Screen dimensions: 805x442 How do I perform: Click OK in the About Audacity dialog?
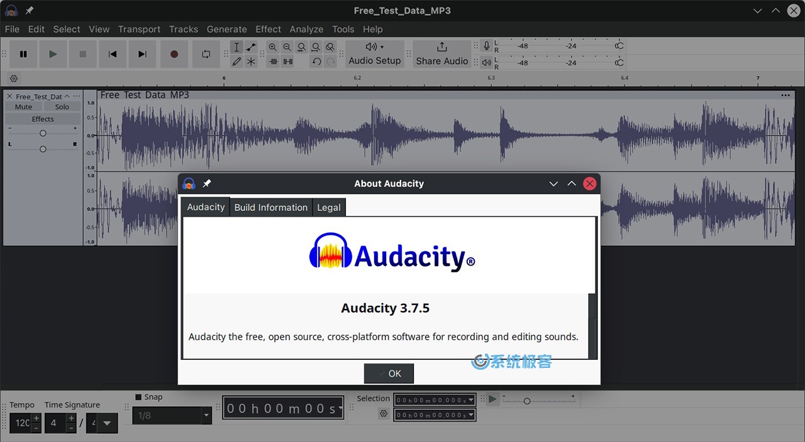click(389, 374)
